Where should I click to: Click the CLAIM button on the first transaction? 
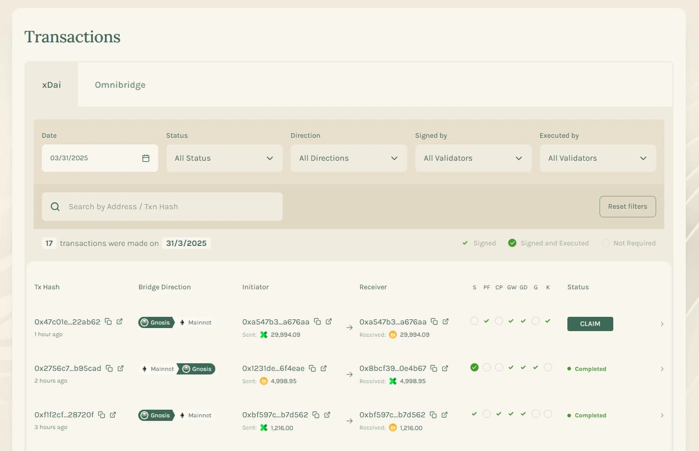(590, 323)
